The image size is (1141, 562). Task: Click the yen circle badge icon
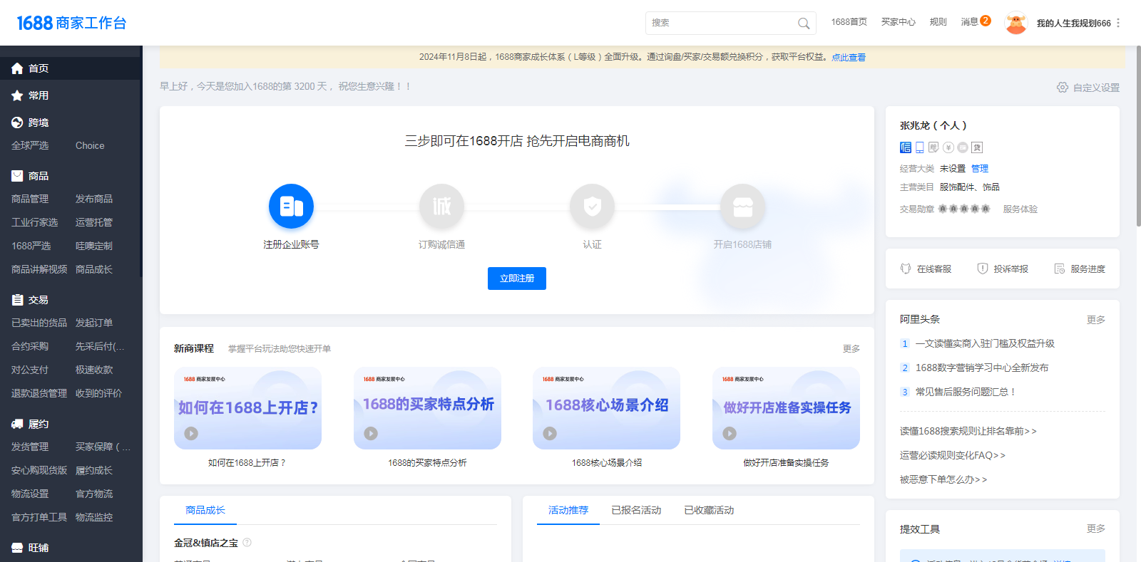coord(948,147)
